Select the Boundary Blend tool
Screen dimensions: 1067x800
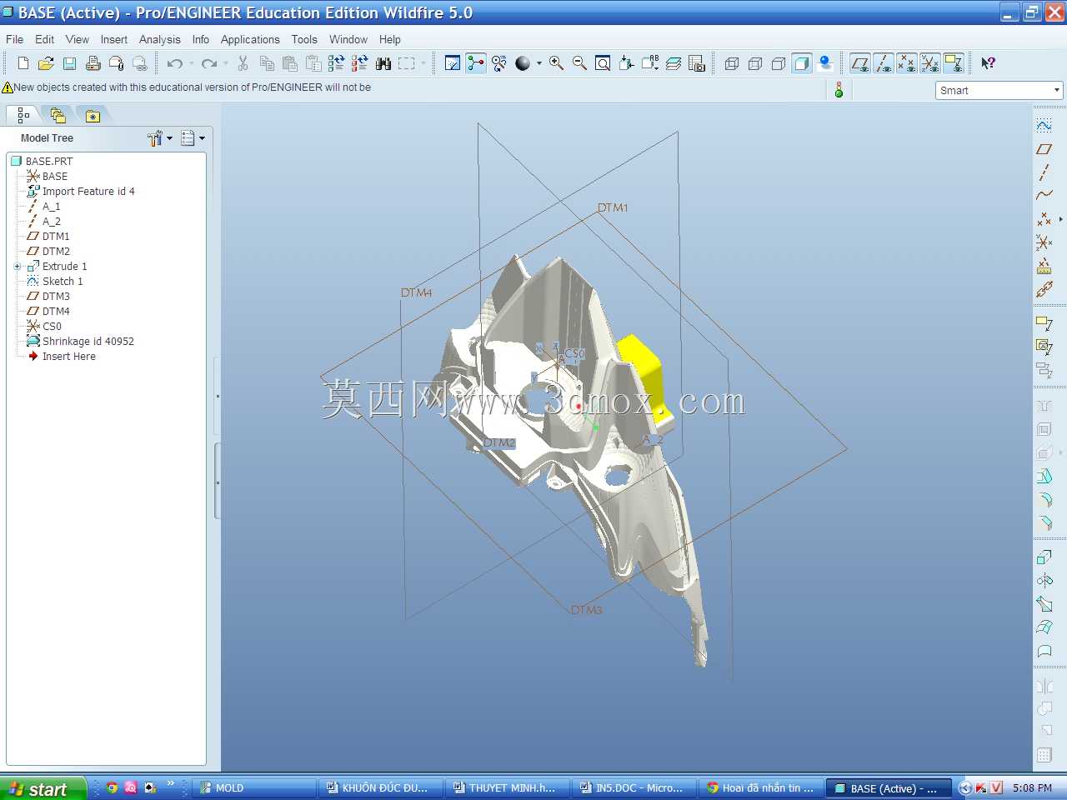coord(1044,627)
